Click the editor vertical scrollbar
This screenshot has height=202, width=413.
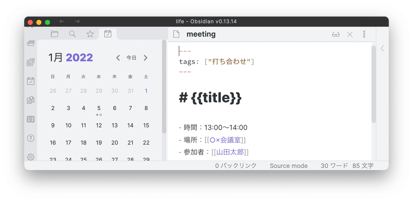point(374,84)
